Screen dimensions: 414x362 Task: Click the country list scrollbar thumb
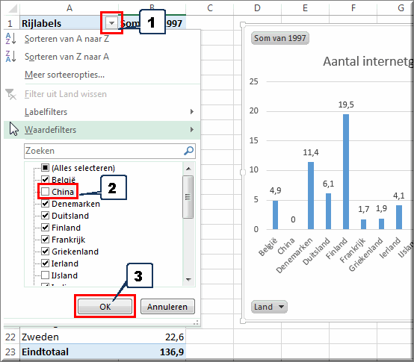tap(188, 197)
